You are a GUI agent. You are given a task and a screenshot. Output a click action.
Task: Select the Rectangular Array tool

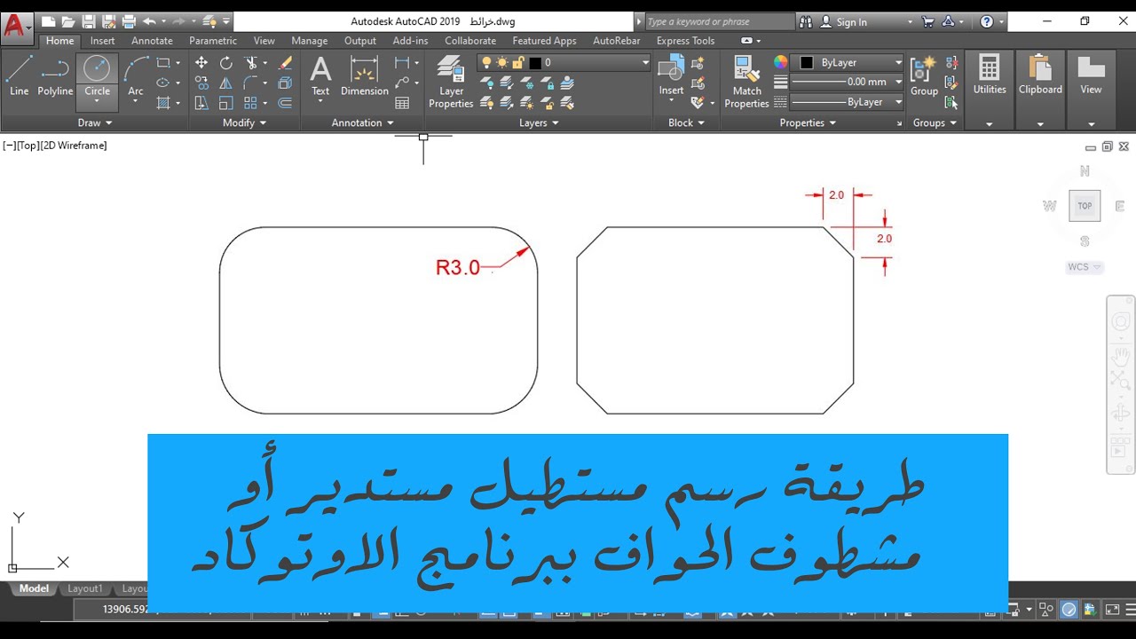click(250, 103)
